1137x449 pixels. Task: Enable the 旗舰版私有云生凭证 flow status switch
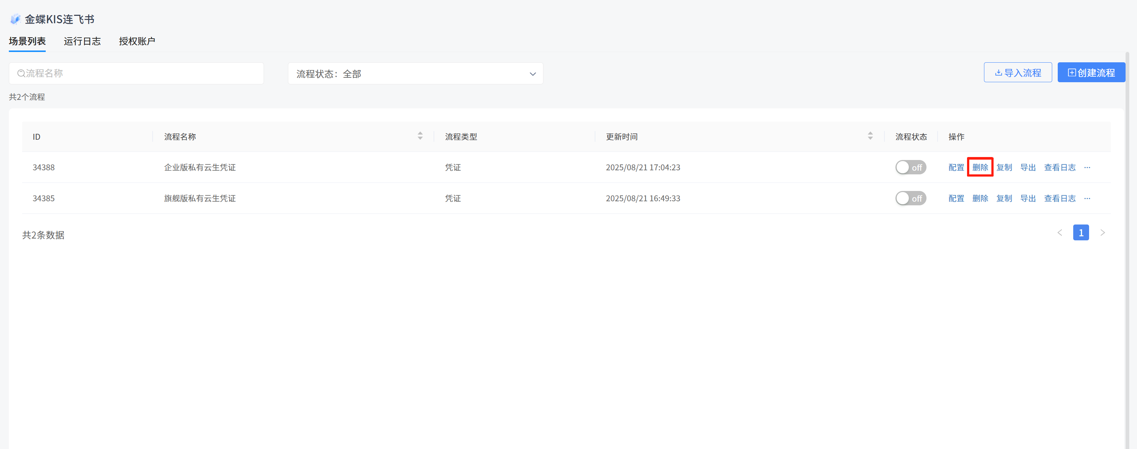click(910, 198)
